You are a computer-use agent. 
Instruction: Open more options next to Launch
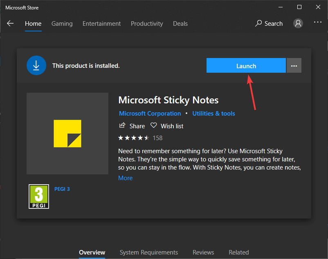[x=294, y=66]
